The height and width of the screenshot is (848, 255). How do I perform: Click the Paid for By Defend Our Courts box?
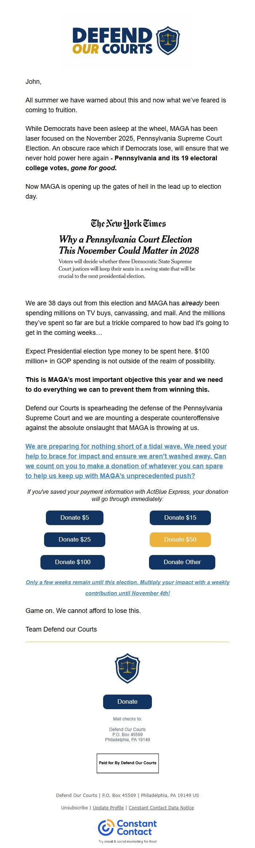pos(127,763)
